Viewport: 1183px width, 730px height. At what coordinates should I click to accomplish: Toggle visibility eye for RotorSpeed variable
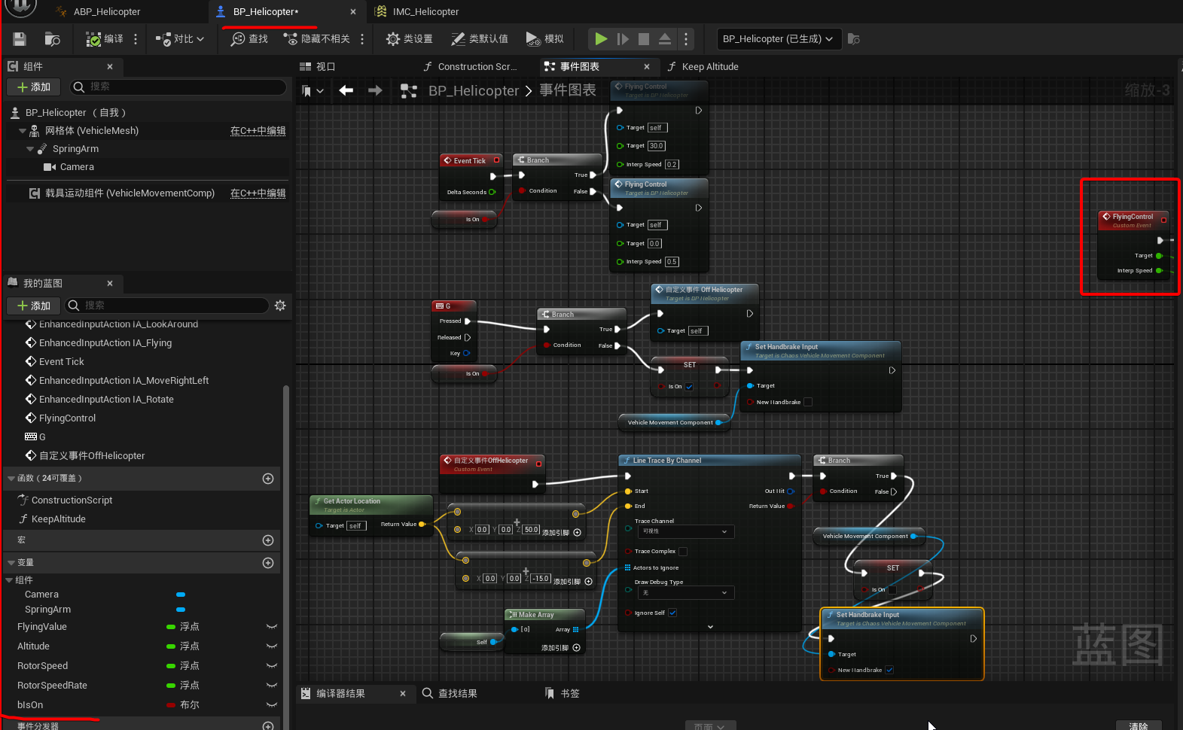(x=272, y=666)
